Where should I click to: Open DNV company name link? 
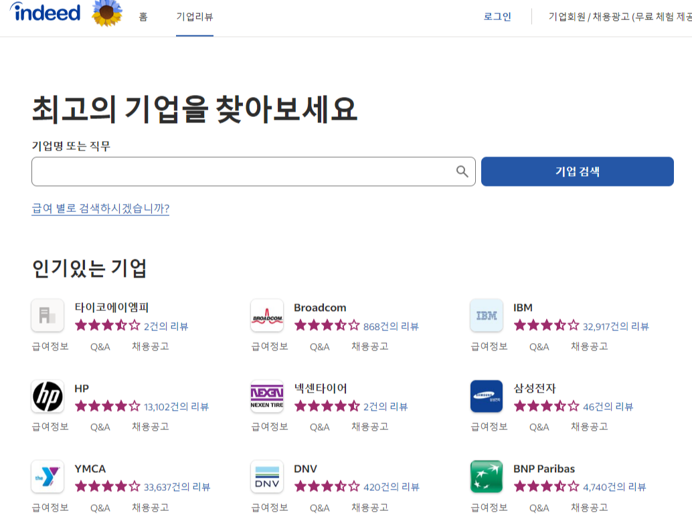pos(305,469)
